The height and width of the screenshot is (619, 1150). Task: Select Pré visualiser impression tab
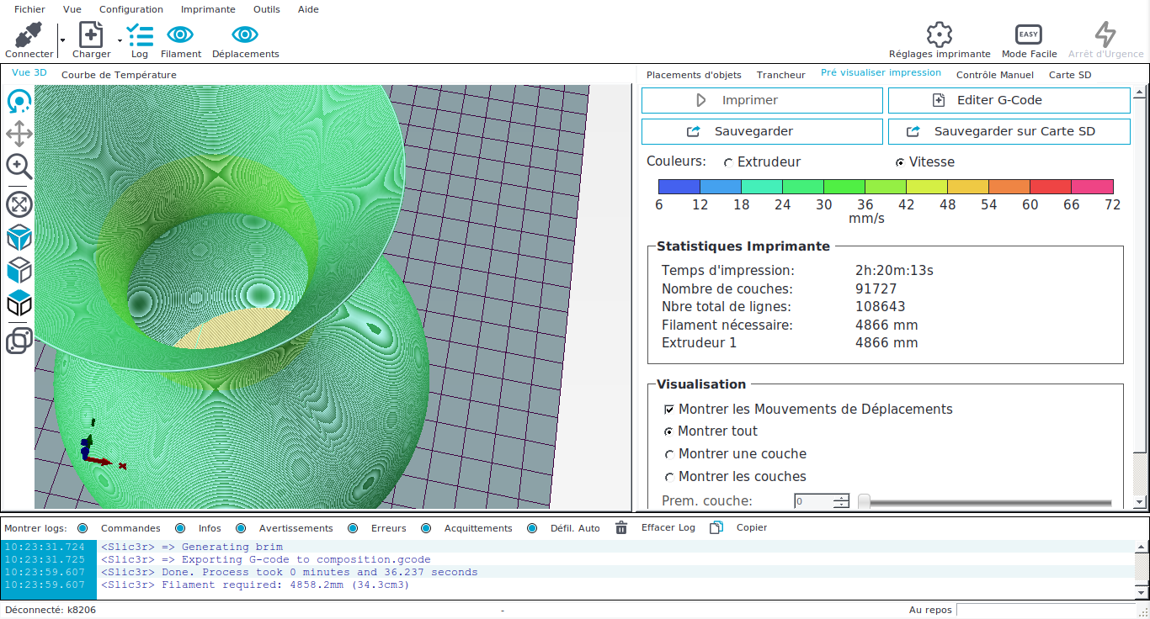(881, 73)
